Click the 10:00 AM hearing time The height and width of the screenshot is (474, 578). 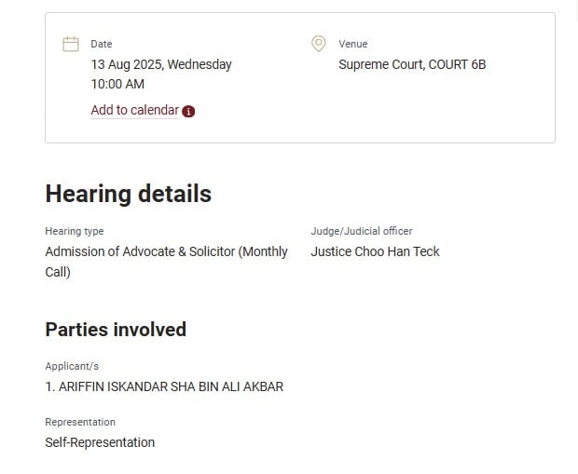[x=117, y=84]
